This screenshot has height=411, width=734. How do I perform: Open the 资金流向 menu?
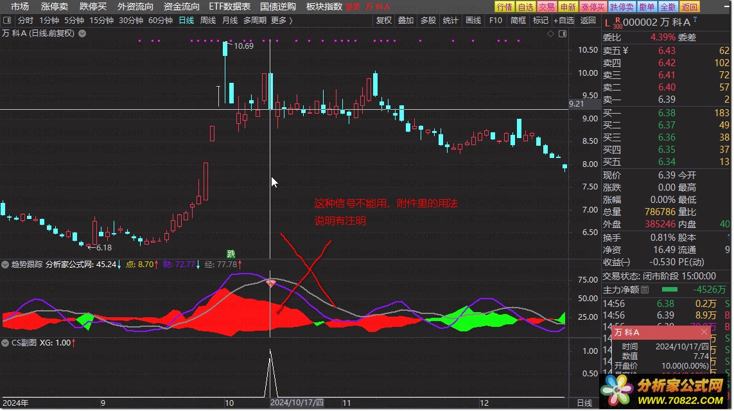pyautogui.click(x=181, y=6)
